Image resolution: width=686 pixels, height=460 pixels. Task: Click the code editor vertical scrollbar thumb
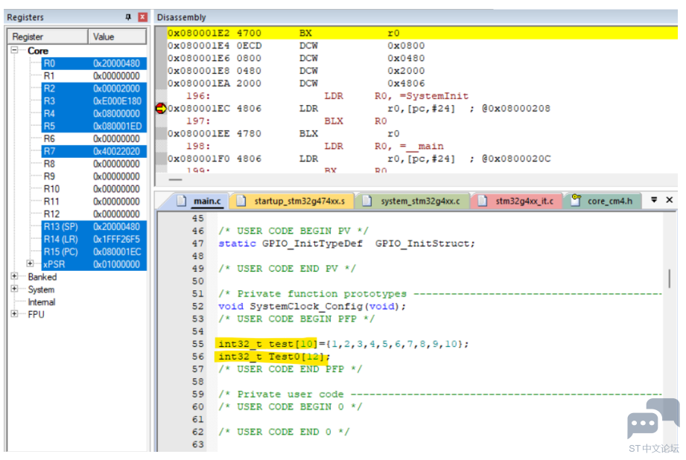coord(670,278)
